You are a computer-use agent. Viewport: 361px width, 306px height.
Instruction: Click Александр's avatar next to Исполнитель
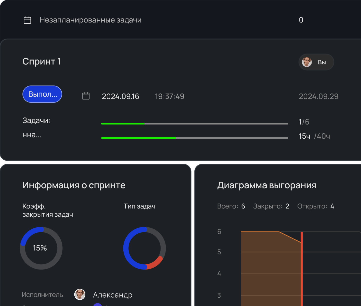(80, 294)
